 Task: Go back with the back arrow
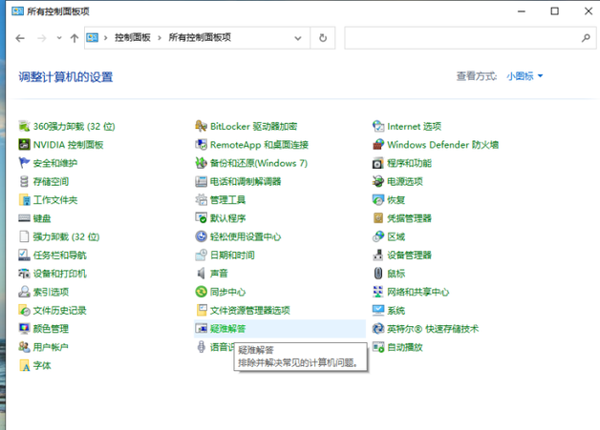point(20,38)
